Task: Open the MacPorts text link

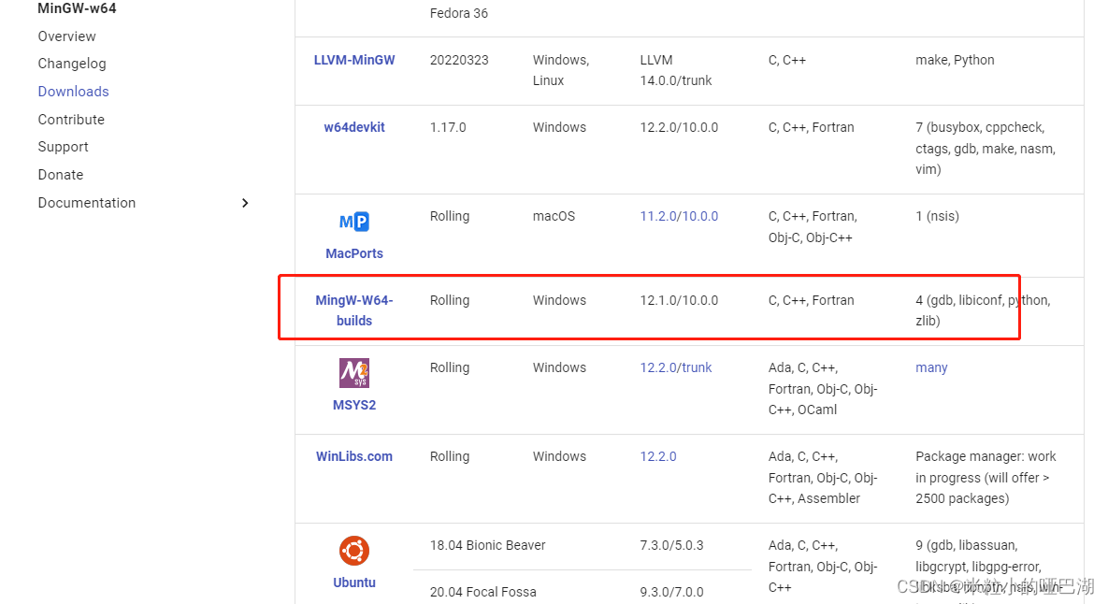Action: [x=354, y=252]
